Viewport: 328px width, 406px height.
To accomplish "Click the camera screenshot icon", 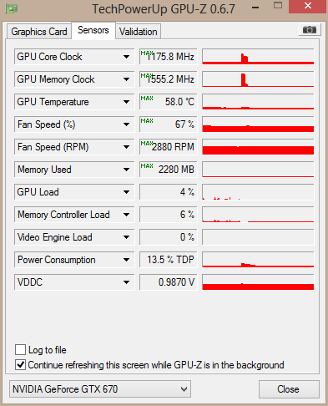I will pyautogui.click(x=310, y=29).
